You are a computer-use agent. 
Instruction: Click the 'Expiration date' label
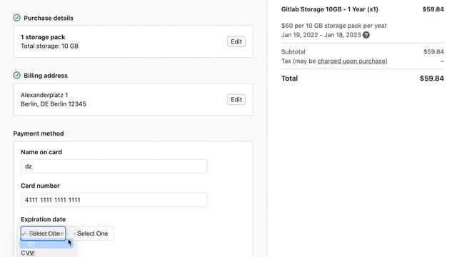coord(43,219)
